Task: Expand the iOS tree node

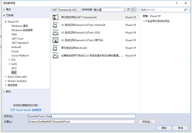Action: point(10,60)
